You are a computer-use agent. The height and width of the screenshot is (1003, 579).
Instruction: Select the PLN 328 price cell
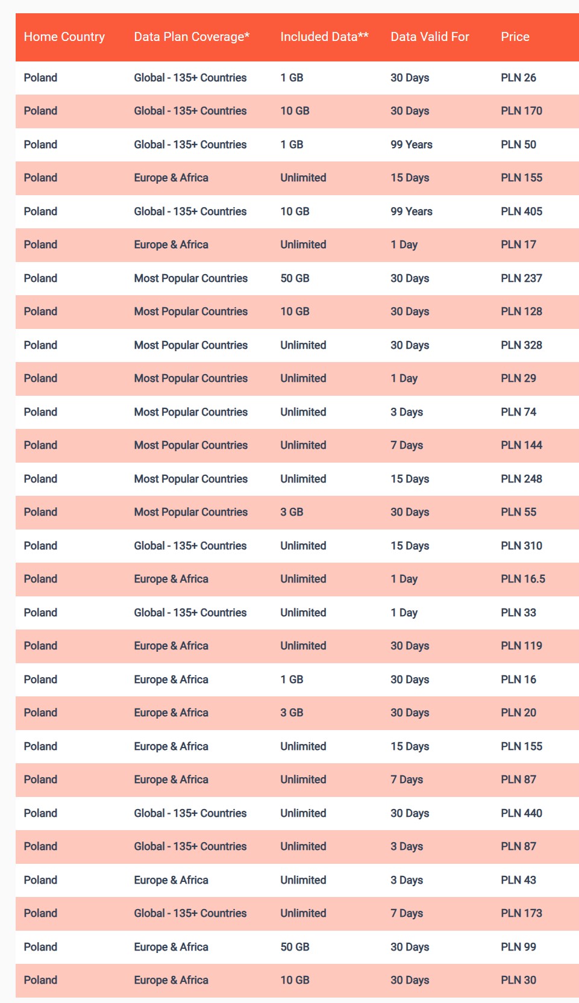(521, 345)
